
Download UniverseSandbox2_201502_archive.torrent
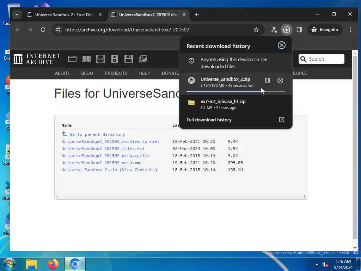pos(110,141)
